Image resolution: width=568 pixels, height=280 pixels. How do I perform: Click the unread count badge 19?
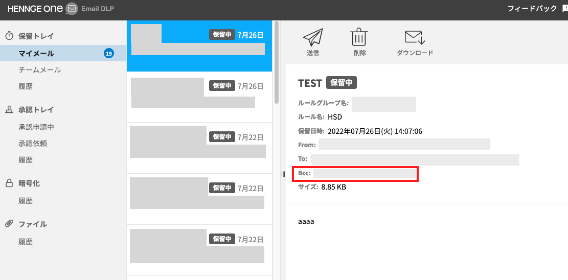click(x=109, y=54)
